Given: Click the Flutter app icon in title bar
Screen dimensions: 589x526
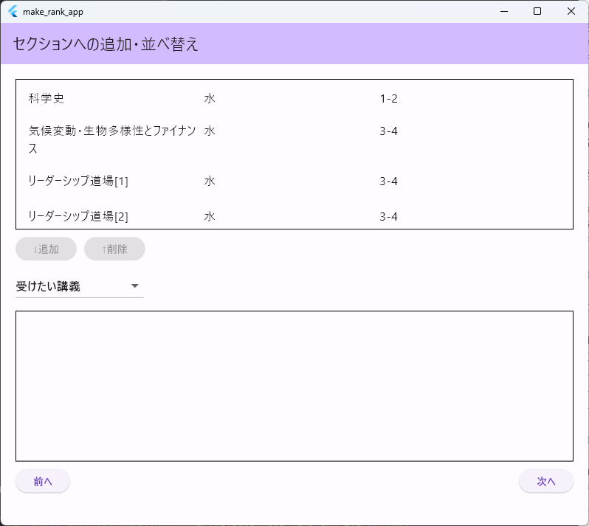Looking at the screenshot, I should 13,12.
